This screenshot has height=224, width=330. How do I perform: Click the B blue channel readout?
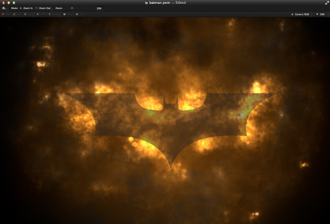coord(28,14)
